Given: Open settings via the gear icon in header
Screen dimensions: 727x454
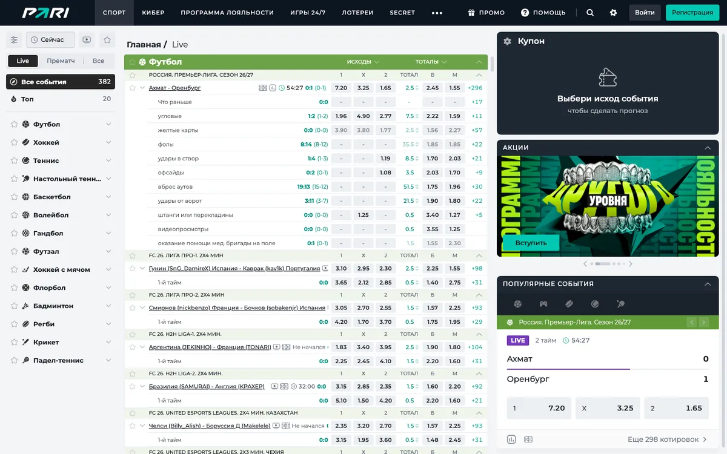Looking at the screenshot, I should 613,13.
